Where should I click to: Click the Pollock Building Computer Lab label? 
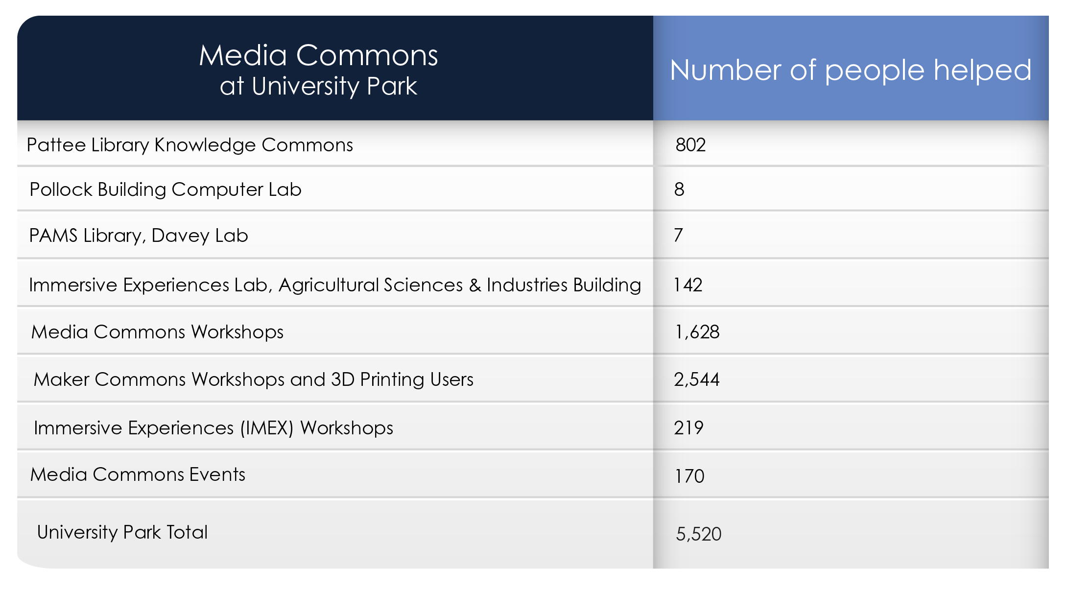click(166, 189)
